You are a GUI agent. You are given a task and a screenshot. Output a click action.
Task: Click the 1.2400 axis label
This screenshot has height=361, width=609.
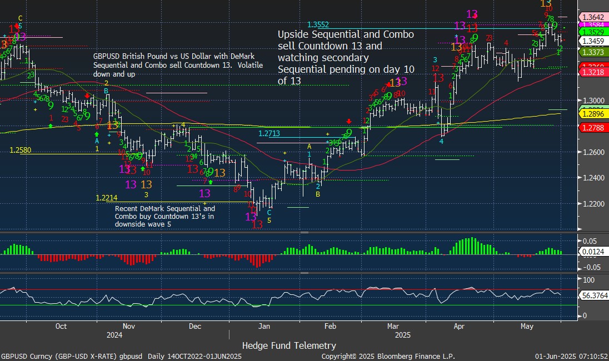click(594, 178)
